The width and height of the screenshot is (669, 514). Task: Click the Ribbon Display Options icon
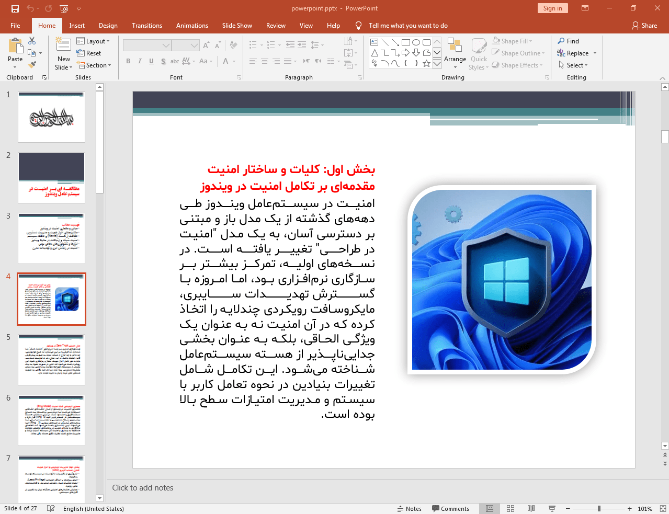(x=585, y=8)
